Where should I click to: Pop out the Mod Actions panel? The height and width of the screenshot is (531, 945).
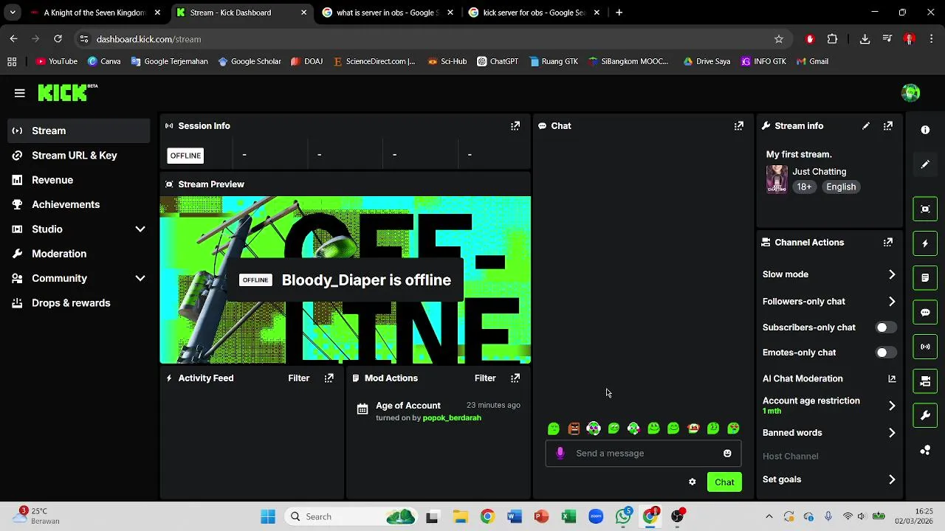point(515,378)
